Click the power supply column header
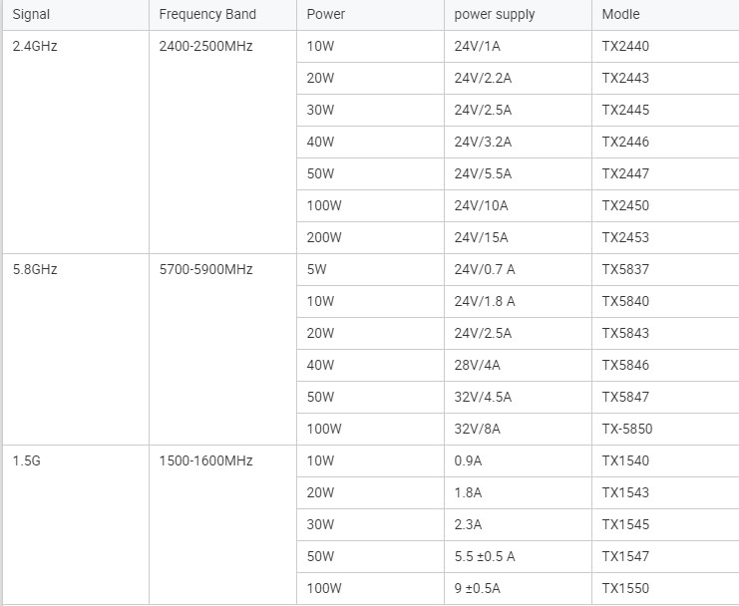Viewport: 739px width, 606px height. [518, 15]
